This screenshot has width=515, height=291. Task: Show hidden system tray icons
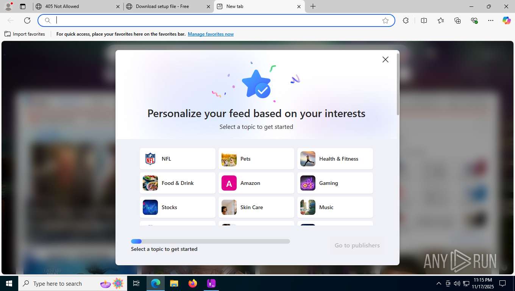(x=439, y=283)
